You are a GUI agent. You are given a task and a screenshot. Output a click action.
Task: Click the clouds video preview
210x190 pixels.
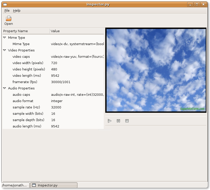(x=156, y=70)
